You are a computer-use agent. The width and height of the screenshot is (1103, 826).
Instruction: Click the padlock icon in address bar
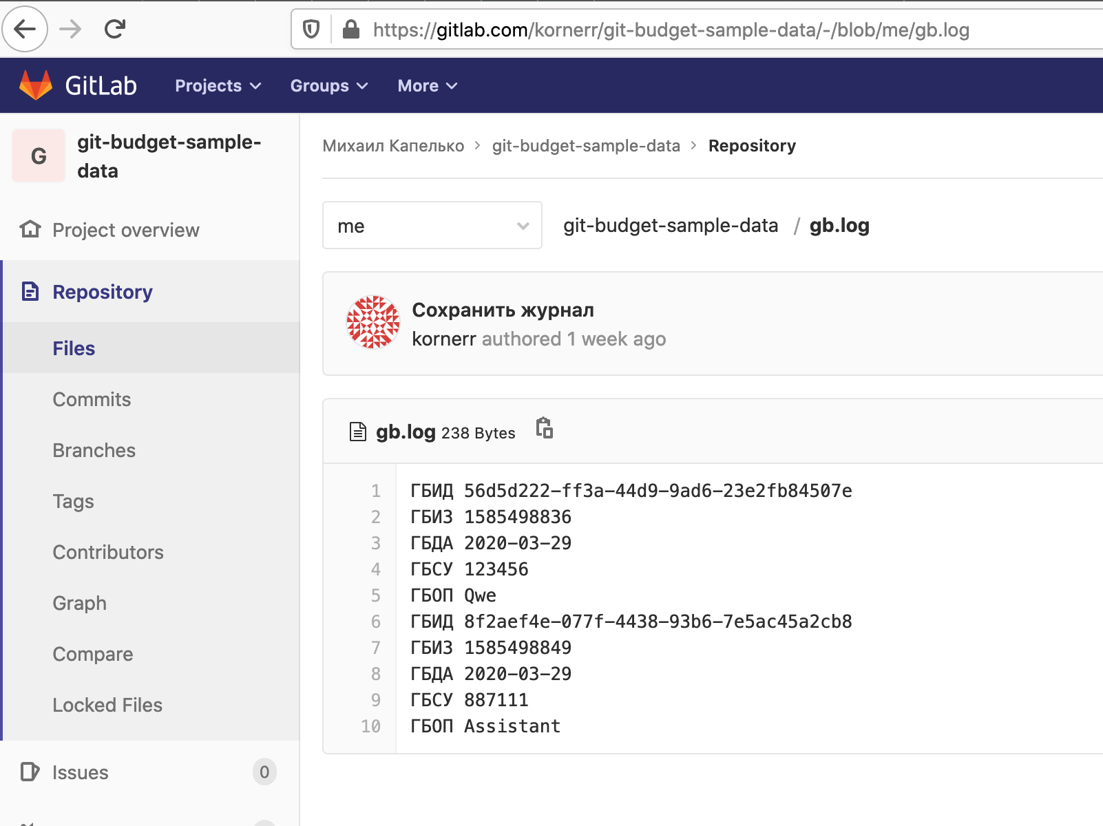[352, 30]
